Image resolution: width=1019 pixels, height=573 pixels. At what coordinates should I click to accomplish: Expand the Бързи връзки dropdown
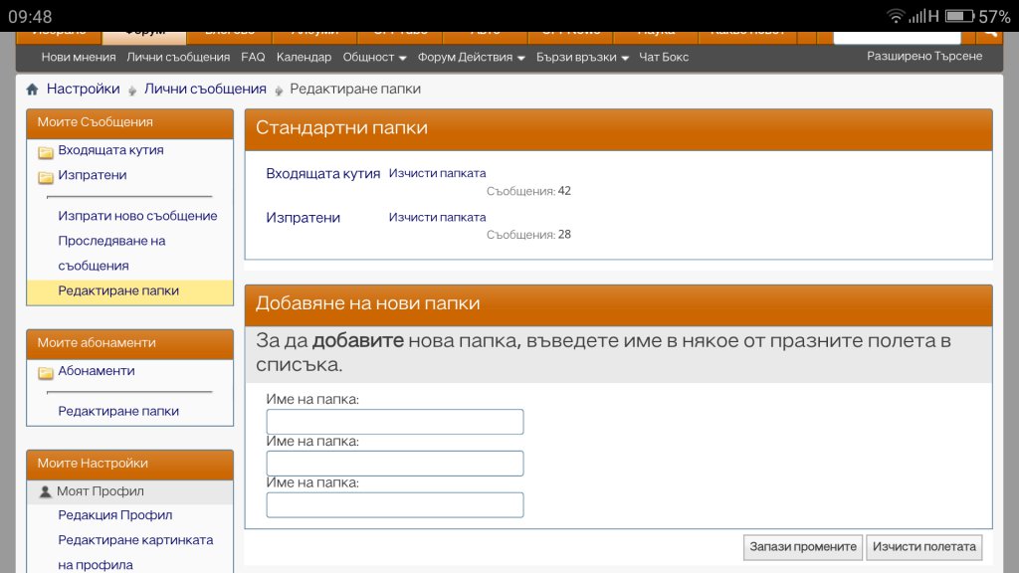(x=582, y=58)
